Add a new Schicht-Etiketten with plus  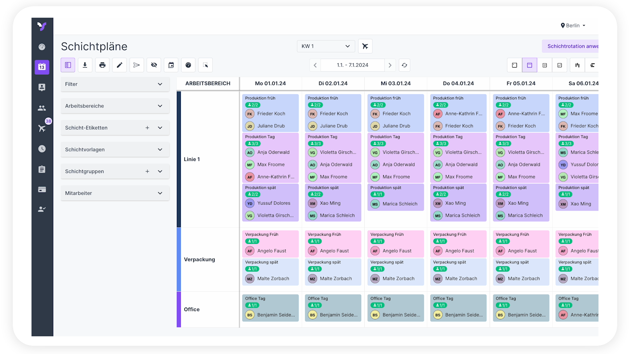pyautogui.click(x=147, y=128)
